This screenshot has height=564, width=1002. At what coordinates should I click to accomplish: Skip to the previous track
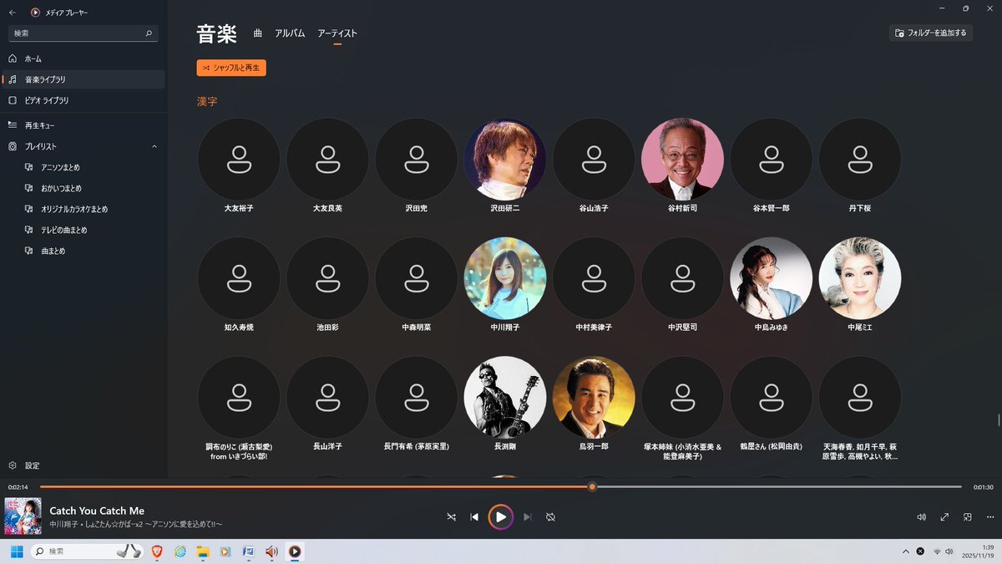point(474,517)
